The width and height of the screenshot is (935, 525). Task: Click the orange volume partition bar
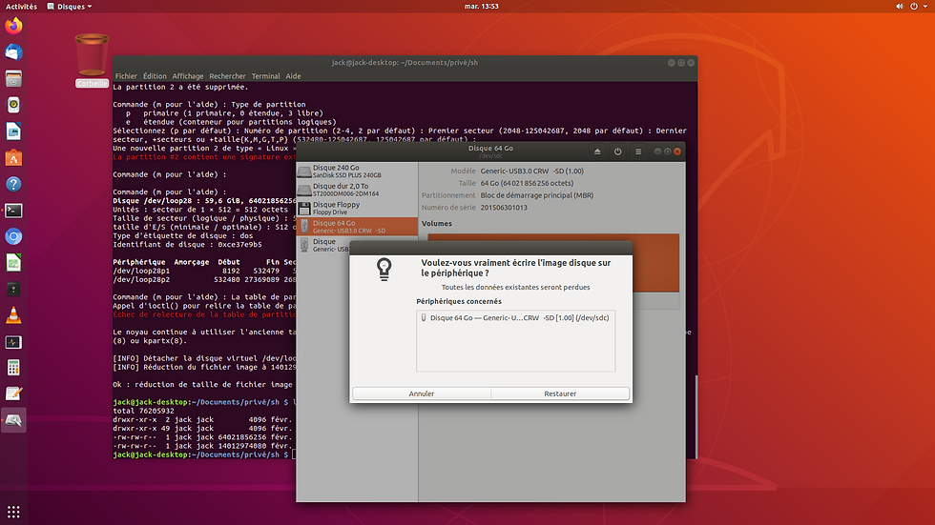point(552,263)
